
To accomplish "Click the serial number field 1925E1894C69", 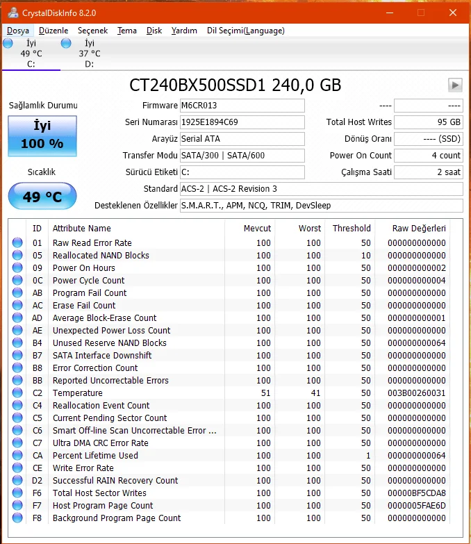I will [x=242, y=122].
